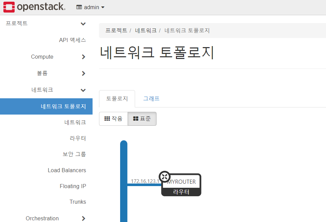This screenshot has width=326, height=222.
Task: Switch to the 토폴로지 tab
Action: (117, 99)
